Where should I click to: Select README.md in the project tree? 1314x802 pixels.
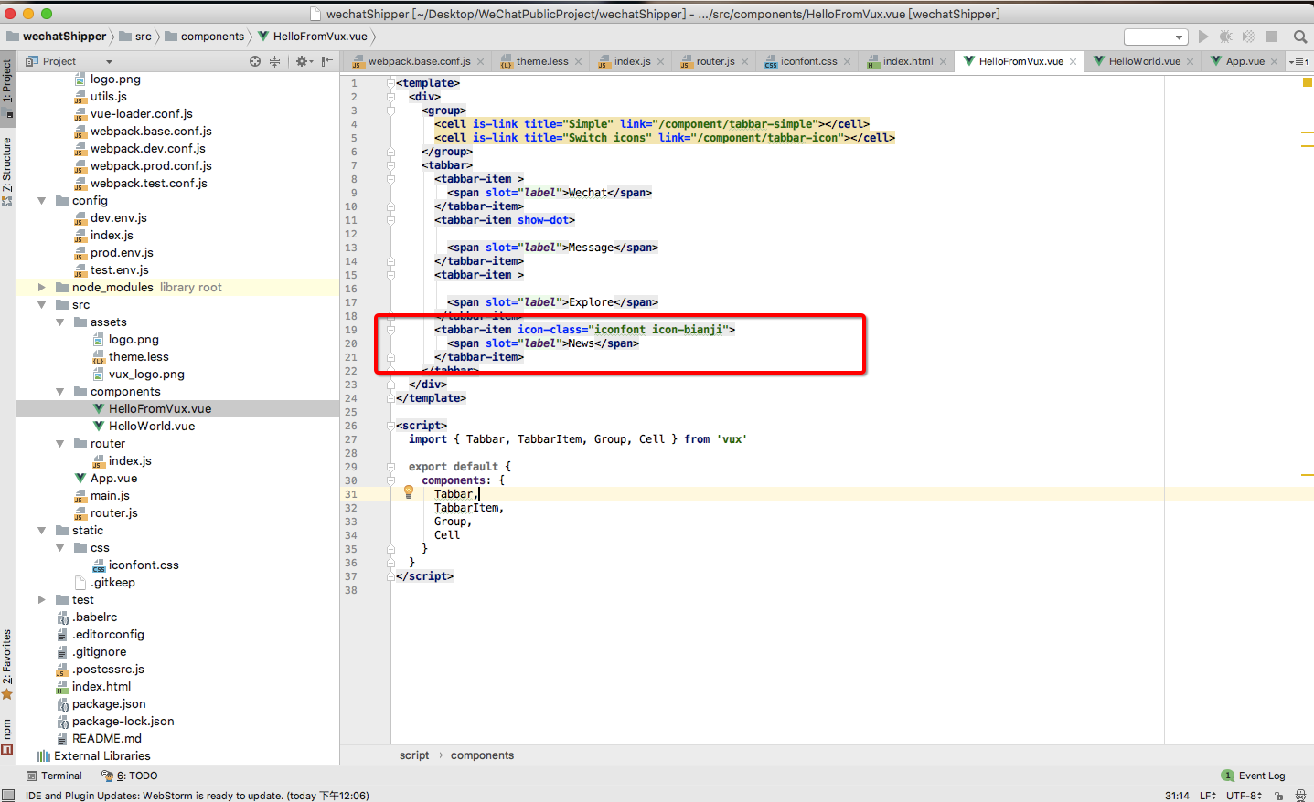point(107,738)
